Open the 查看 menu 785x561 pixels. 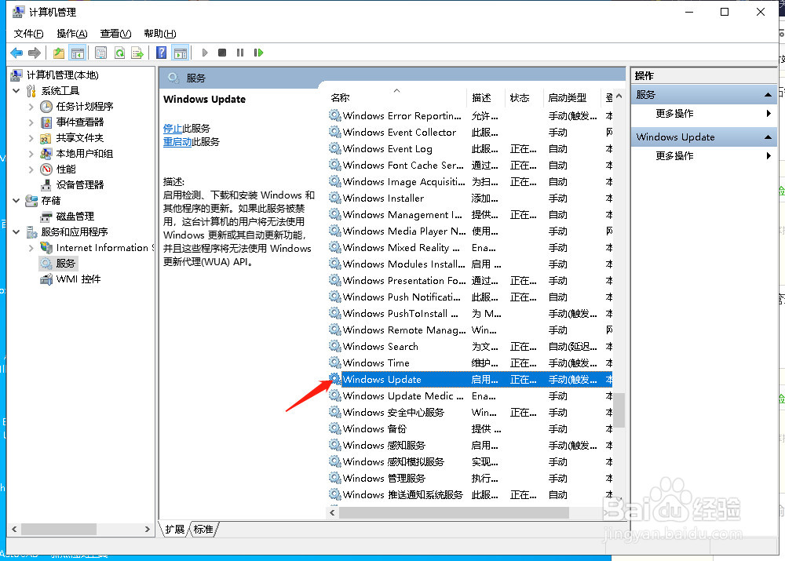coord(115,33)
